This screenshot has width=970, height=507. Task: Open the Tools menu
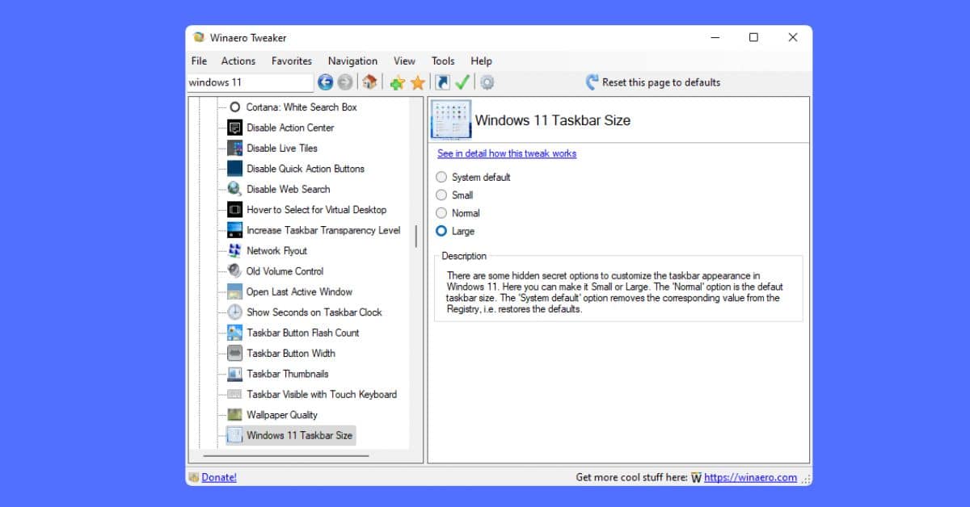point(442,61)
